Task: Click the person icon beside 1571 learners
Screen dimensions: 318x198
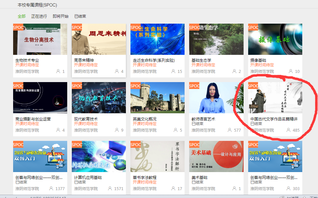Action: tap(110, 188)
